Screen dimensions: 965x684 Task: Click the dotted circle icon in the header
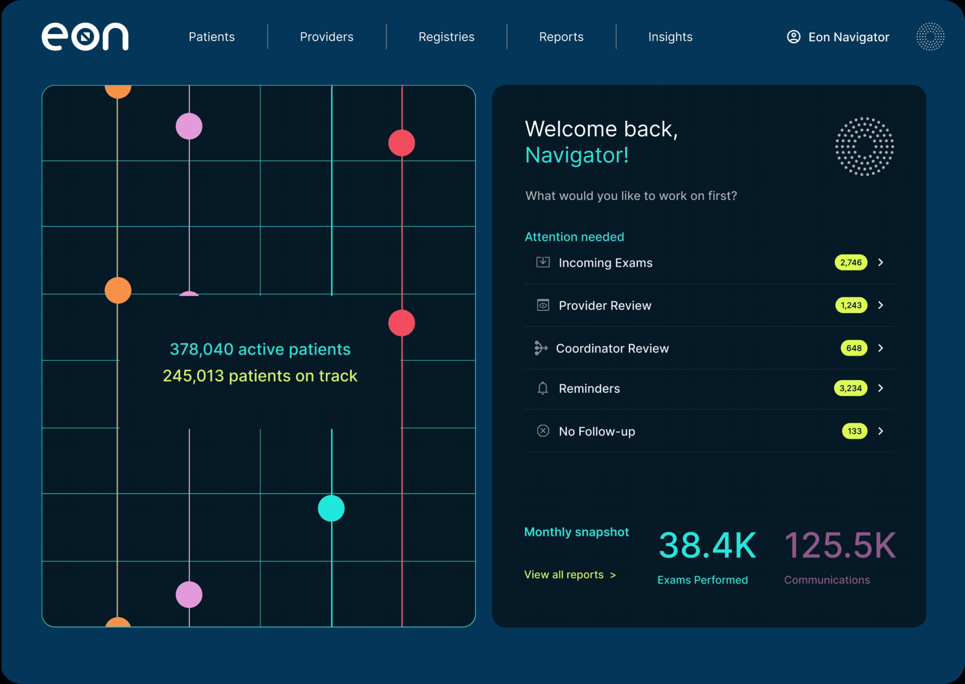tap(930, 36)
